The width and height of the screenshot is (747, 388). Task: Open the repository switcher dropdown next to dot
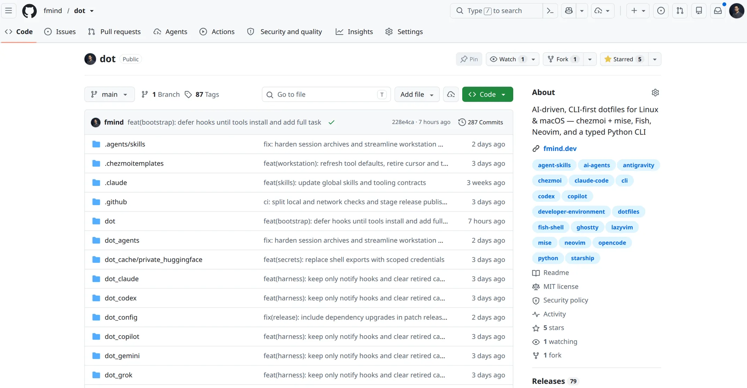(92, 11)
